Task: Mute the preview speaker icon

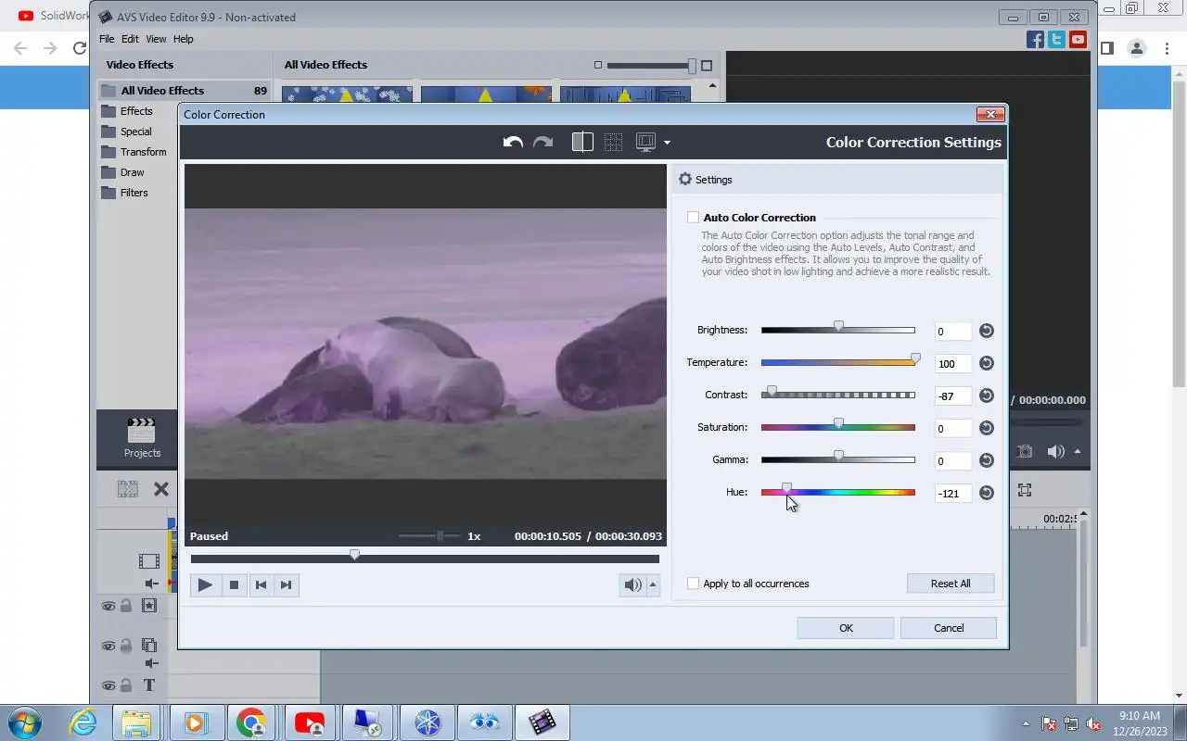Action: (x=632, y=584)
